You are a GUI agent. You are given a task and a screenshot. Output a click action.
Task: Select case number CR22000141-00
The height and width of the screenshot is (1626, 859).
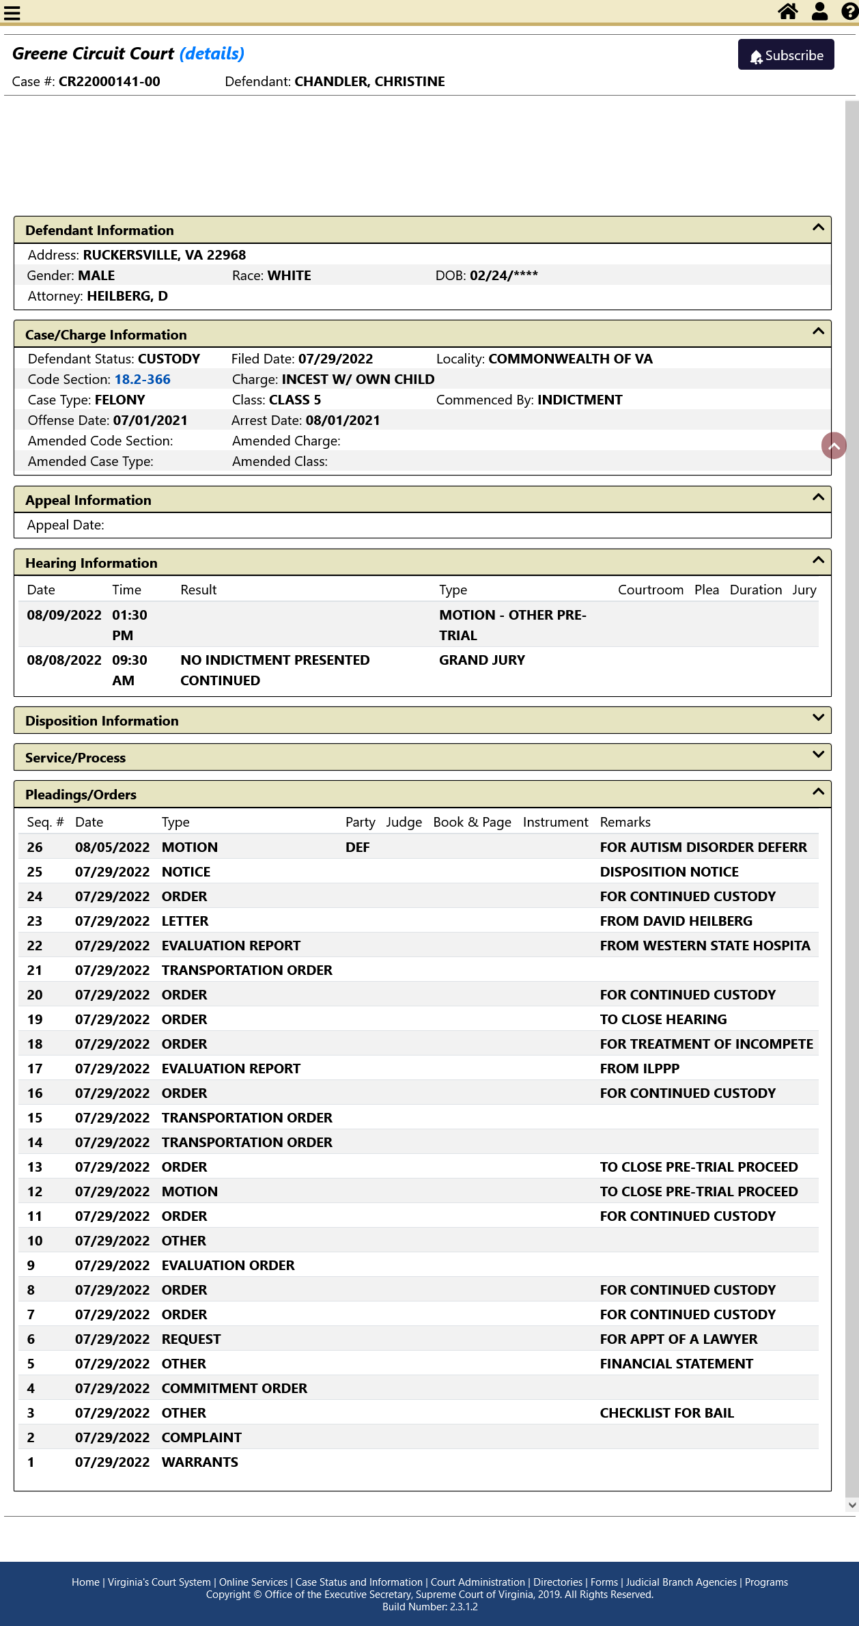click(109, 81)
